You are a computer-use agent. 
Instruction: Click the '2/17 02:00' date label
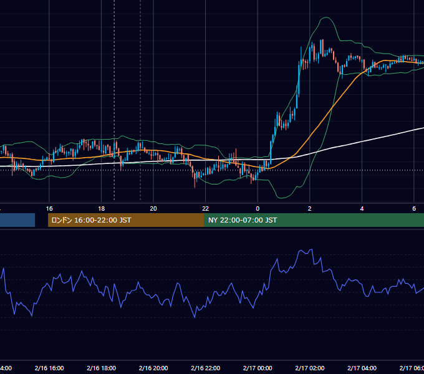coord(310,368)
